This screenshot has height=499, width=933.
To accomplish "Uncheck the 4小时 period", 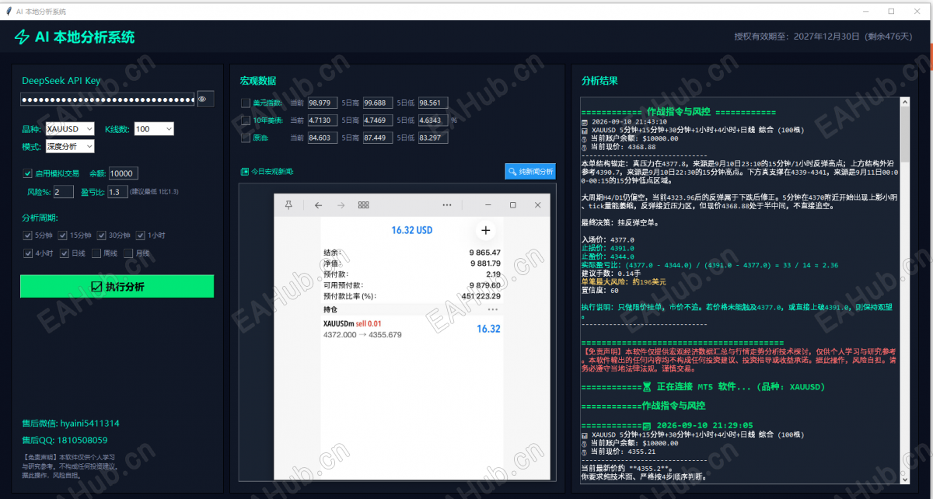I will point(28,253).
